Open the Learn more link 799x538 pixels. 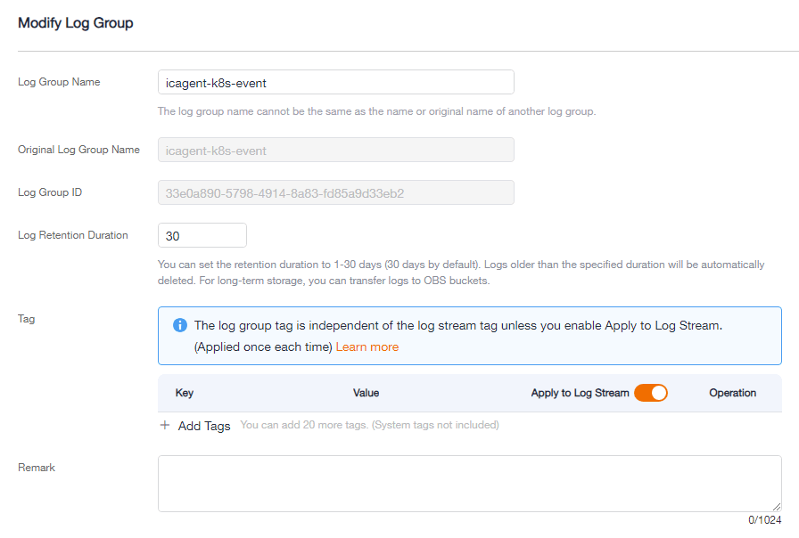point(367,347)
